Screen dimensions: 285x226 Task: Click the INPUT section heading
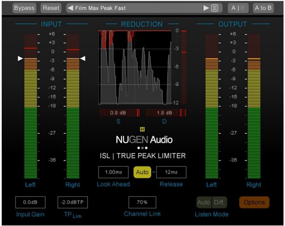click(x=51, y=24)
